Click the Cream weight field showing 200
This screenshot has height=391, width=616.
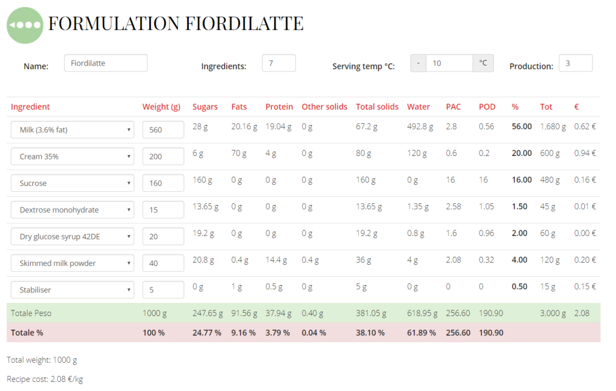pos(163,156)
